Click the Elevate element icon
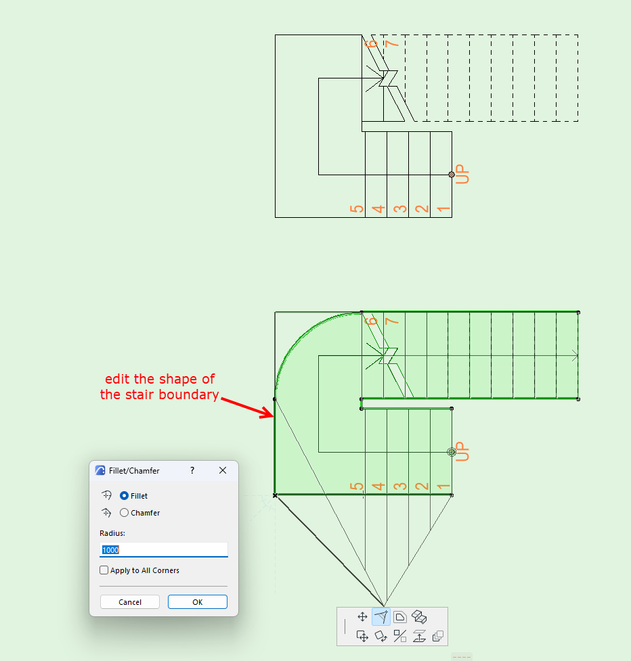Viewport: 631px width, 661px height. (x=419, y=636)
